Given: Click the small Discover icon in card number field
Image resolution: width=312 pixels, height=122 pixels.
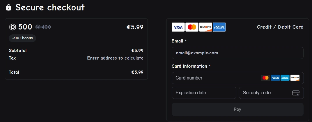Looking at the screenshot, I should coord(295,78).
